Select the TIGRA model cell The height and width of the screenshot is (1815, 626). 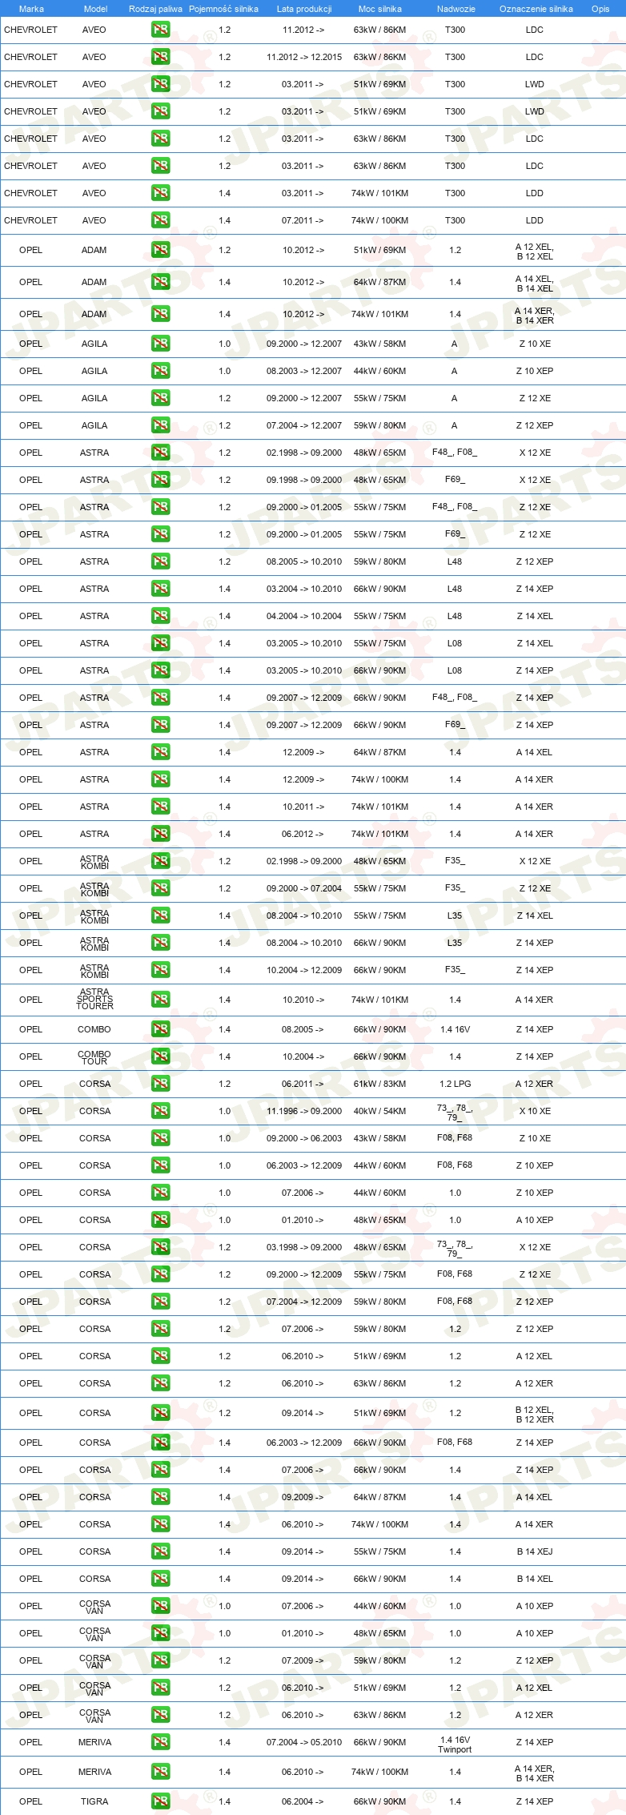click(x=94, y=1801)
